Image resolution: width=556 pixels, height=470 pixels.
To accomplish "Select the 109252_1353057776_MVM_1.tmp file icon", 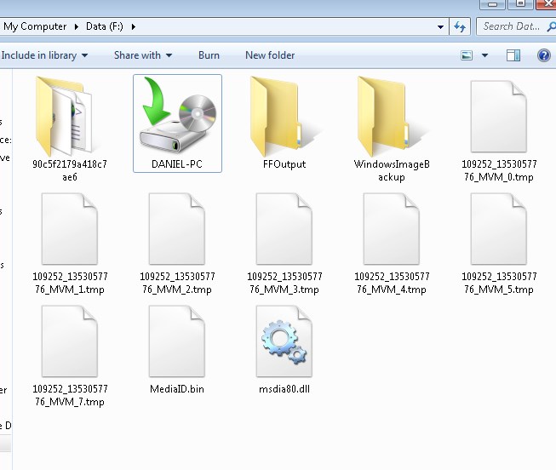I will 70,229.
